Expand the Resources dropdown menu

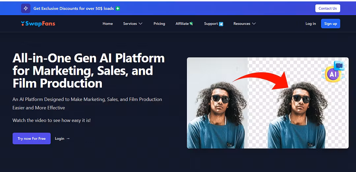pos(244,24)
